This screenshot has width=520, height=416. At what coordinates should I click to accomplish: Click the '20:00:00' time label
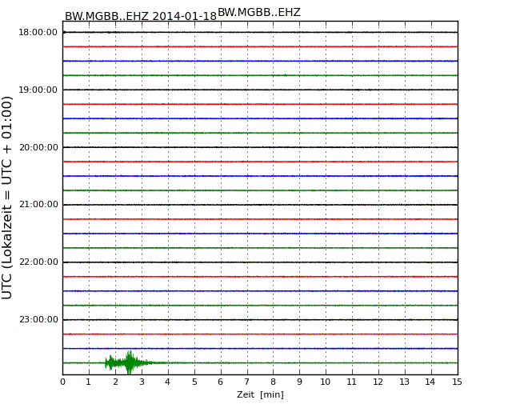[39, 147]
